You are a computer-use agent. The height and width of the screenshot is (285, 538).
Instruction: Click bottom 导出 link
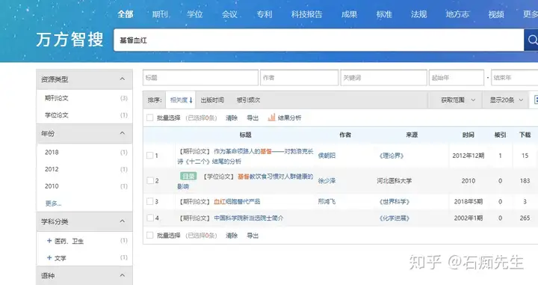pos(253,236)
